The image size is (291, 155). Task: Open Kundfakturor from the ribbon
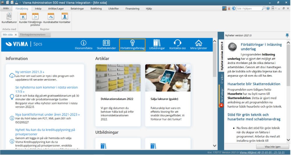click(x=9, y=18)
